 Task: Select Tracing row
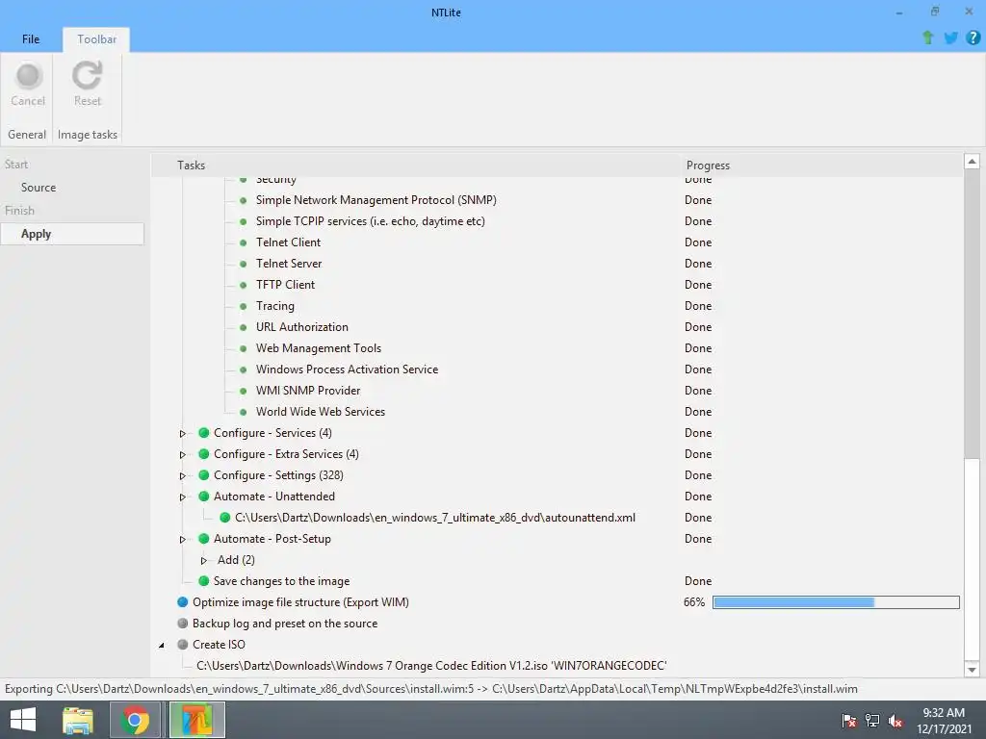click(274, 306)
